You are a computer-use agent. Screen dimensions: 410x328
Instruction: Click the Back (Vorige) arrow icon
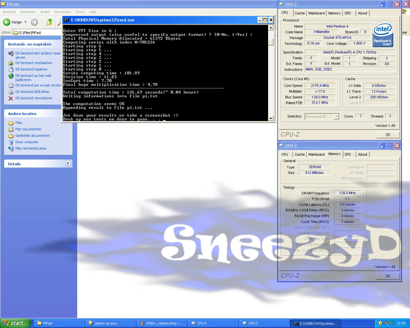pos(7,22)
